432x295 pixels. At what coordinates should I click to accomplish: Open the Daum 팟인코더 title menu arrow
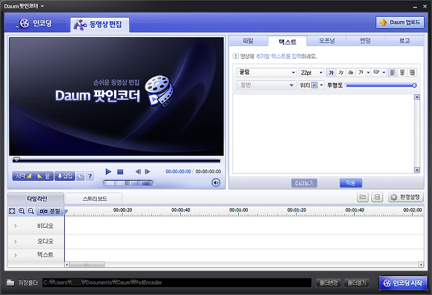[42, 6]
